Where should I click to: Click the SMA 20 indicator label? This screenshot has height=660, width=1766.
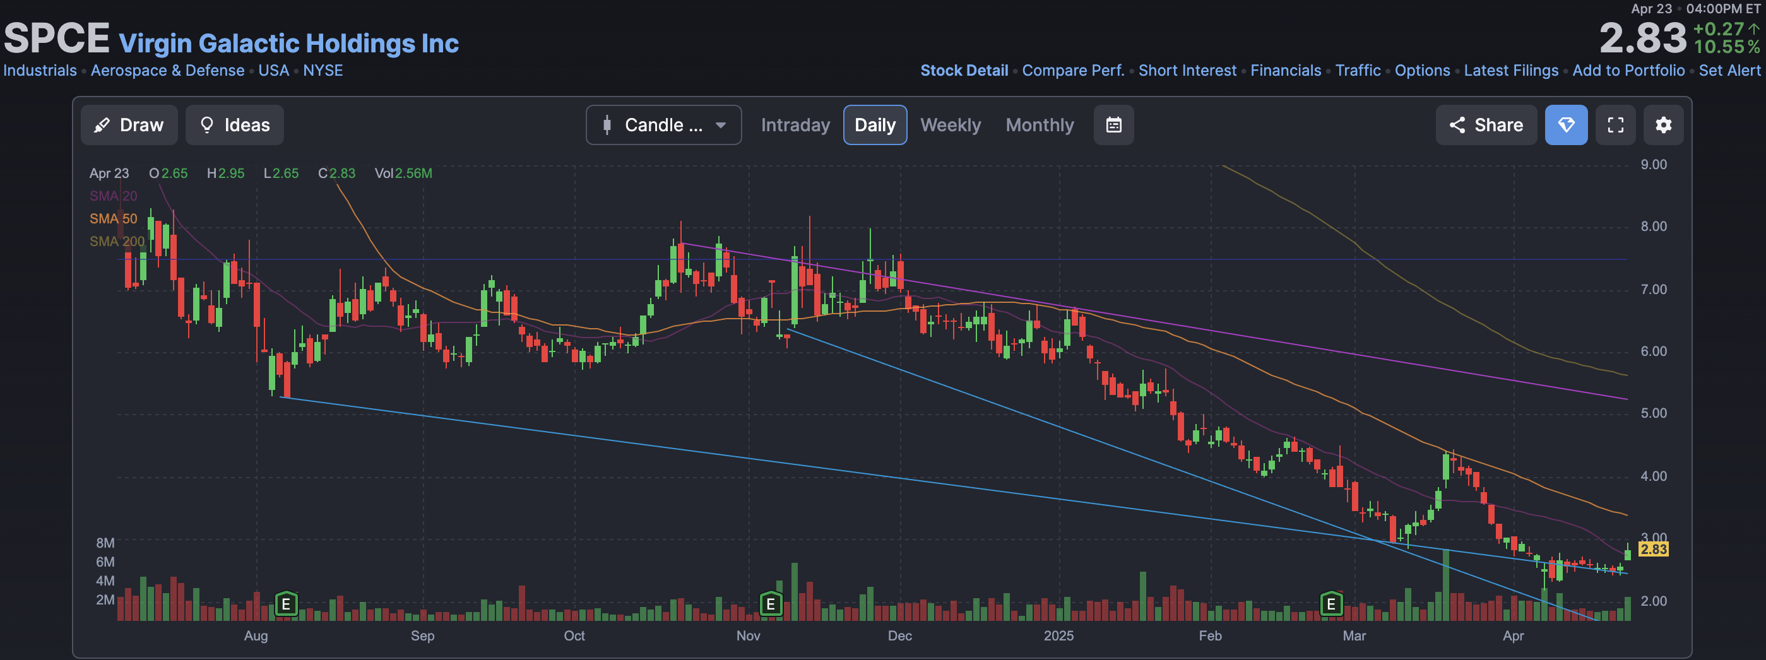click(x=113, y=196)
